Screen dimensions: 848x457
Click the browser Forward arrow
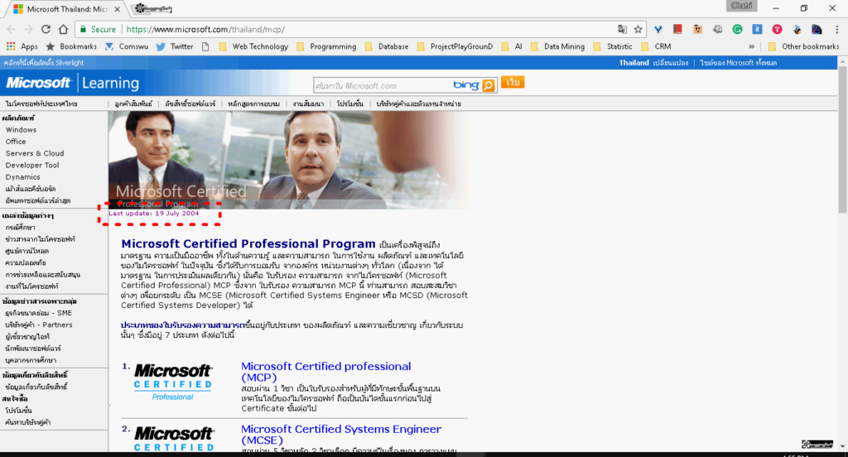pyautogui.click(x=28, y=29)
